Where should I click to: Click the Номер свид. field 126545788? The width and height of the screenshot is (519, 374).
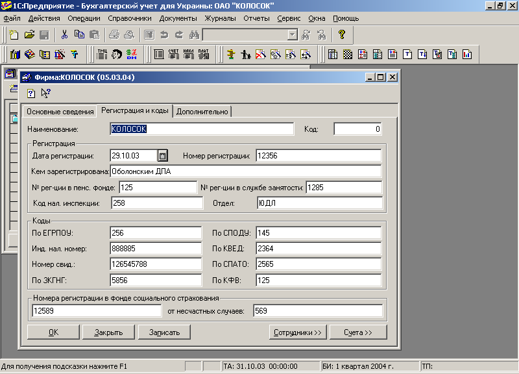(x=156, y=264)
